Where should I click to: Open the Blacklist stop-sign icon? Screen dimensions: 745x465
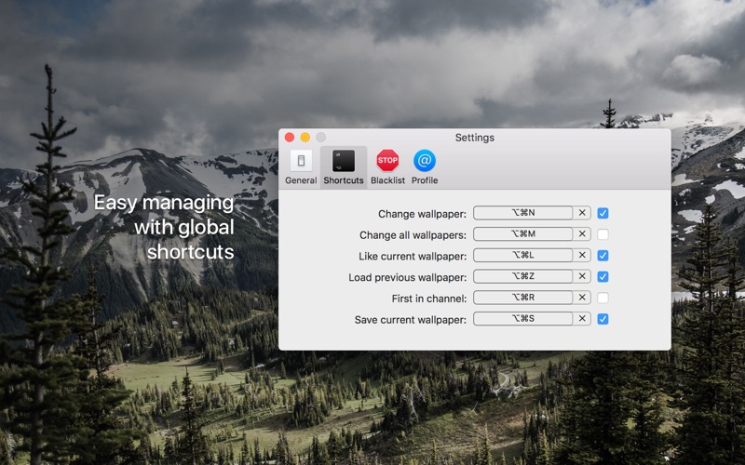click(387, 161)
